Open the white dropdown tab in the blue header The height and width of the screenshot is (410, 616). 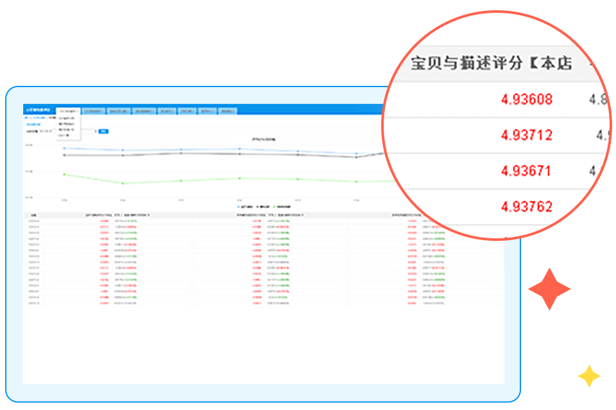point(69,110)
